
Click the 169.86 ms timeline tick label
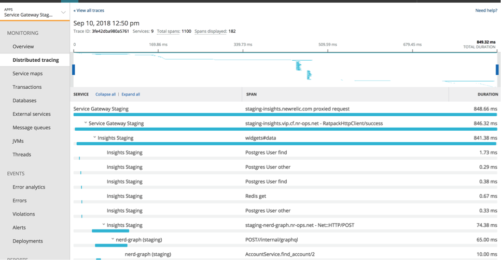(158, 45)
